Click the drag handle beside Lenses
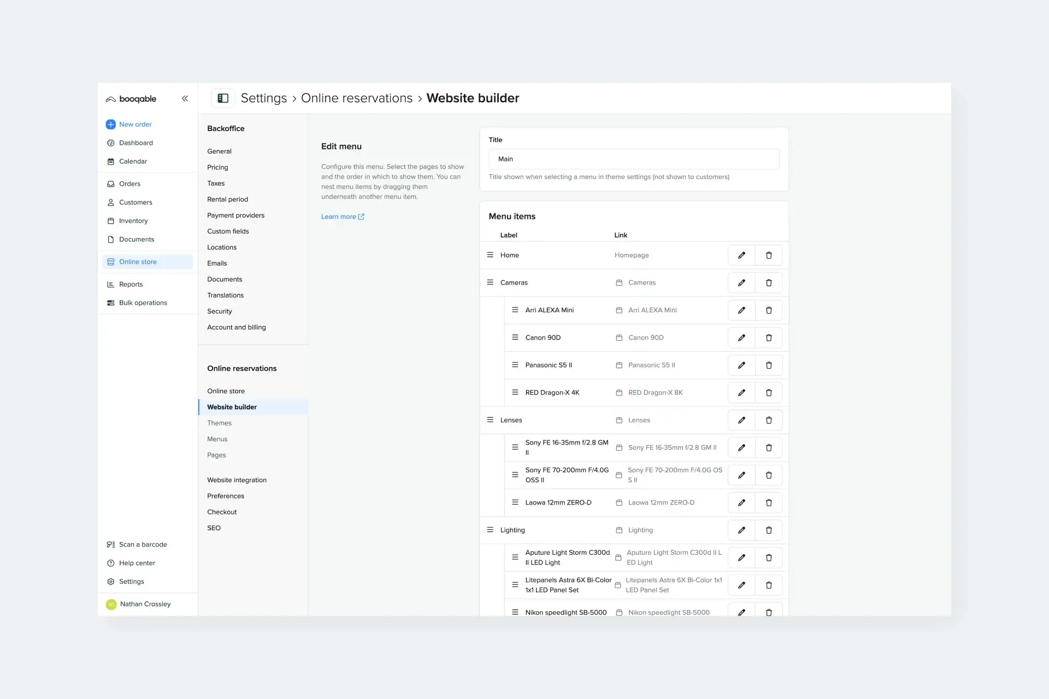The height and width of the screenshot is (699, 1049). pyautogui.click(x=490, y=420)
